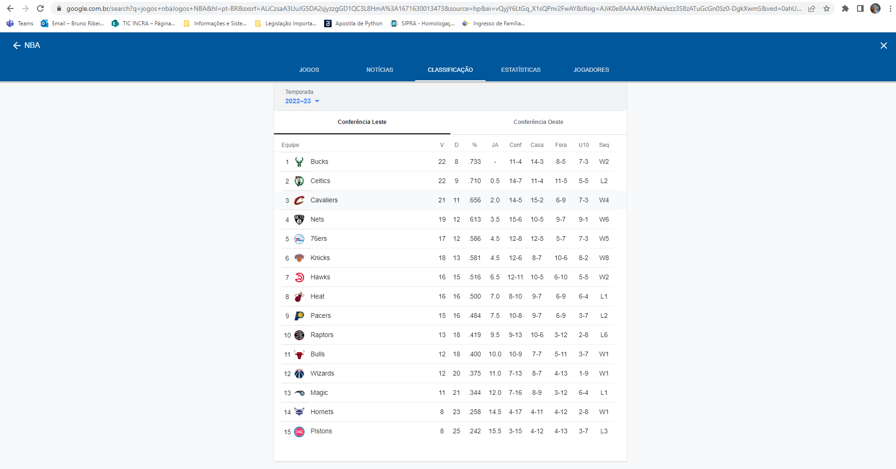This screenshot has height=469, width=896.
Task: Open the ESTATÍSTICAS tab
Action: coord(521,70)
